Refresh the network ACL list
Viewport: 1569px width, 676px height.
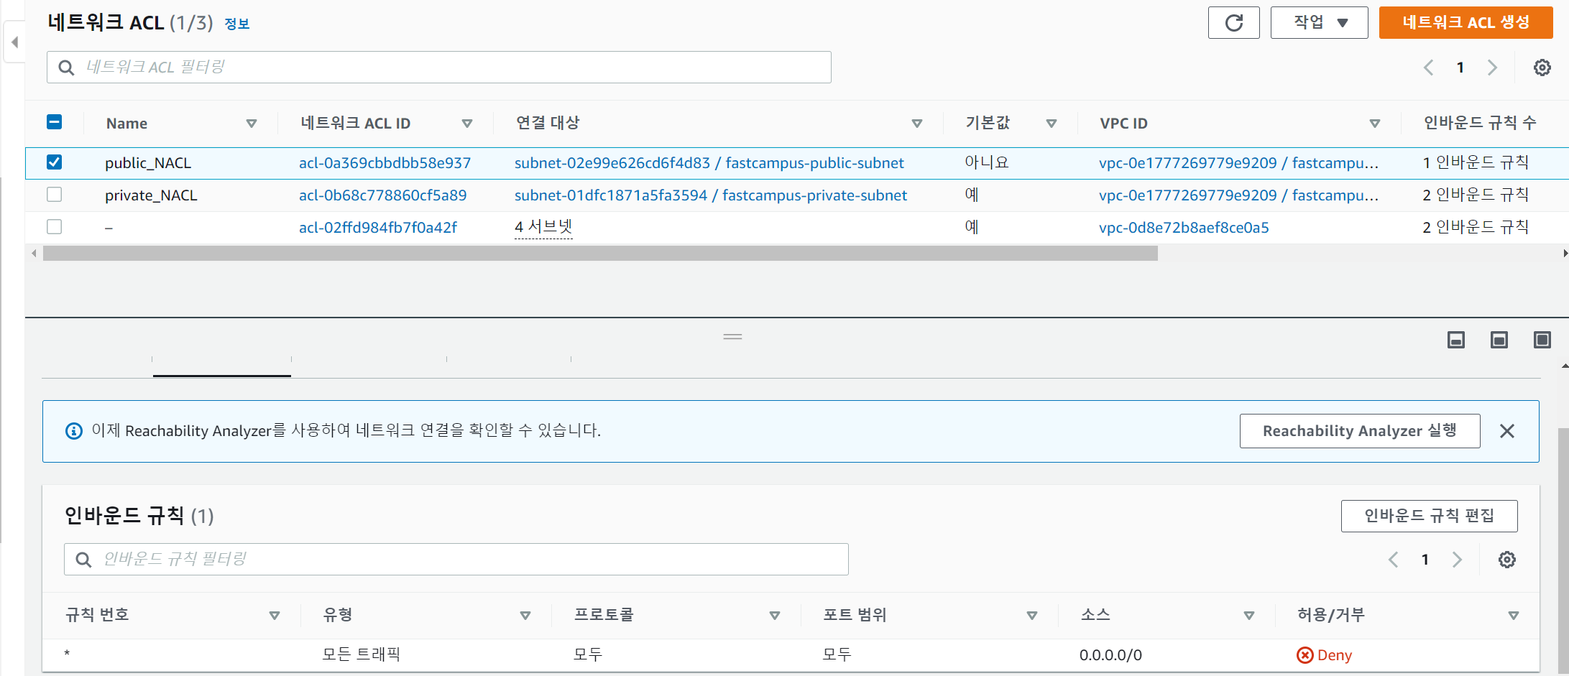coord(1233,23)
